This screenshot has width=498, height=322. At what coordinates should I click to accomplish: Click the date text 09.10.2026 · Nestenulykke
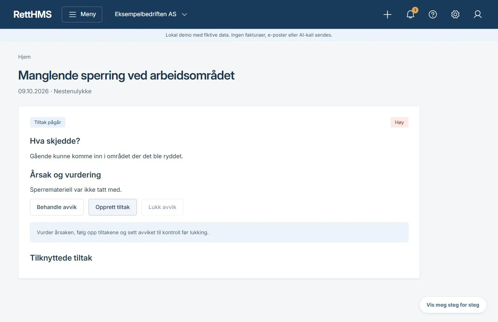55,91
